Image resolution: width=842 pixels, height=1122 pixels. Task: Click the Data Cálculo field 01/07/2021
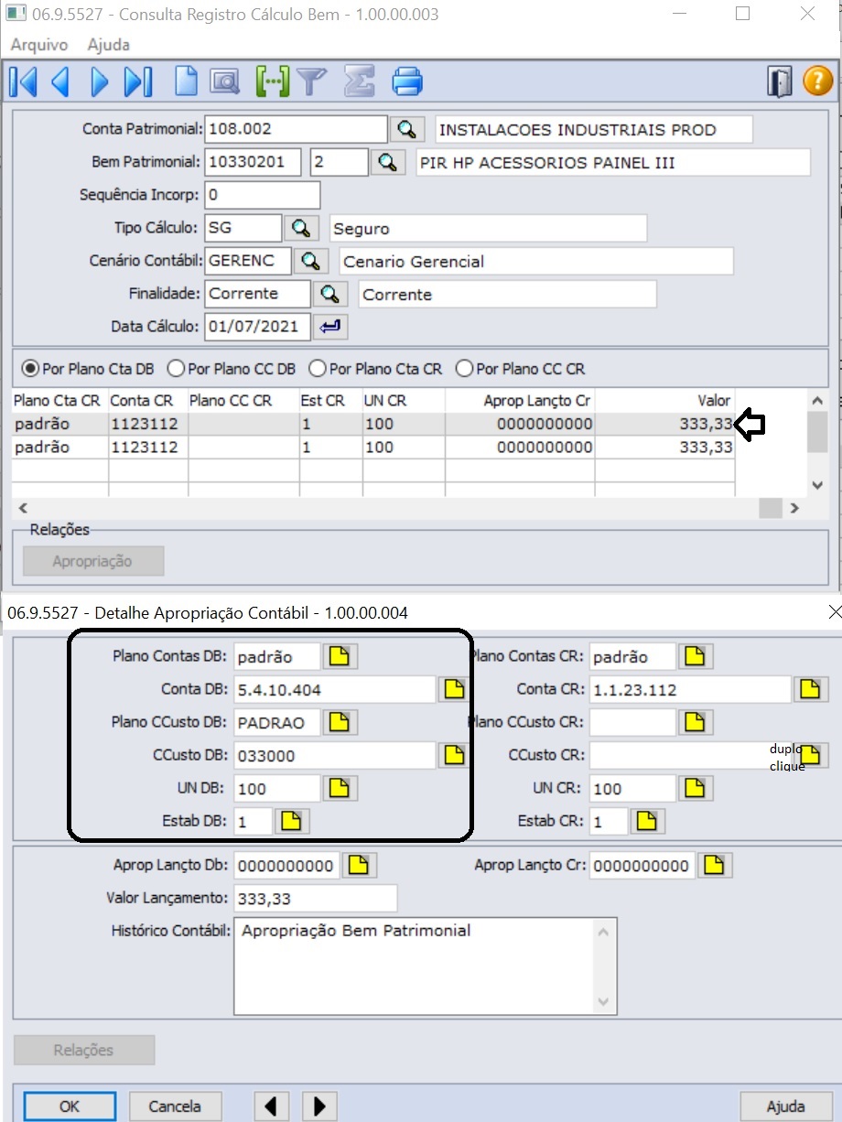[x=257, y=326]
